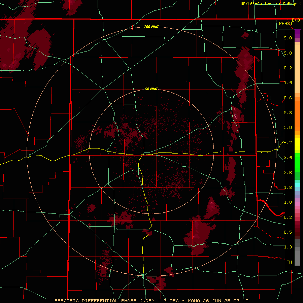Click the purple segment of the color bar
Screen dimensions: 303x303
[297, 34]
